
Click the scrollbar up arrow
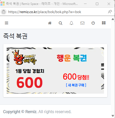point(113,19)
